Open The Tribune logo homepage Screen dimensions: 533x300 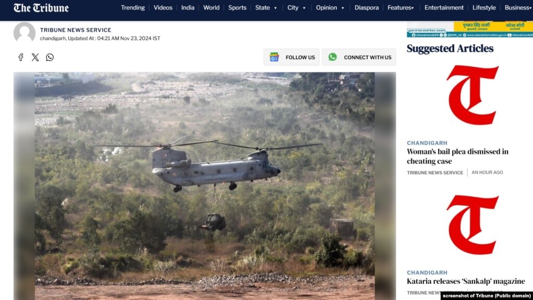(41, 8)
